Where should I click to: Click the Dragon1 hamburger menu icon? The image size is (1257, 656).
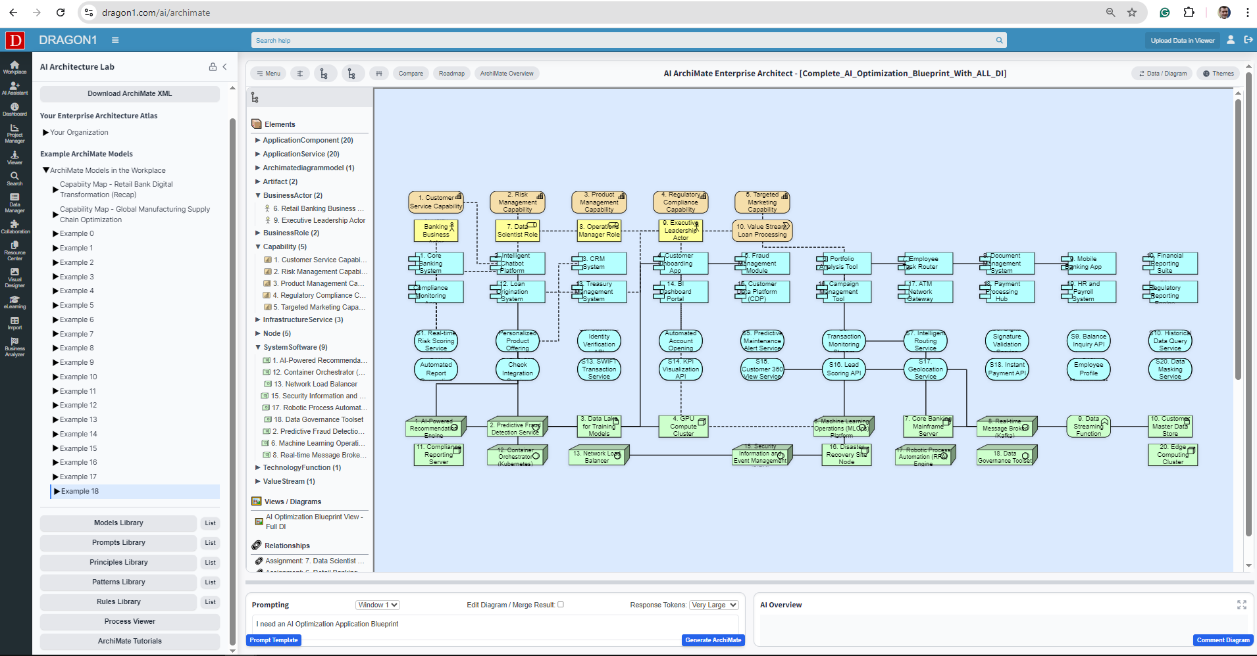(115, 40)
